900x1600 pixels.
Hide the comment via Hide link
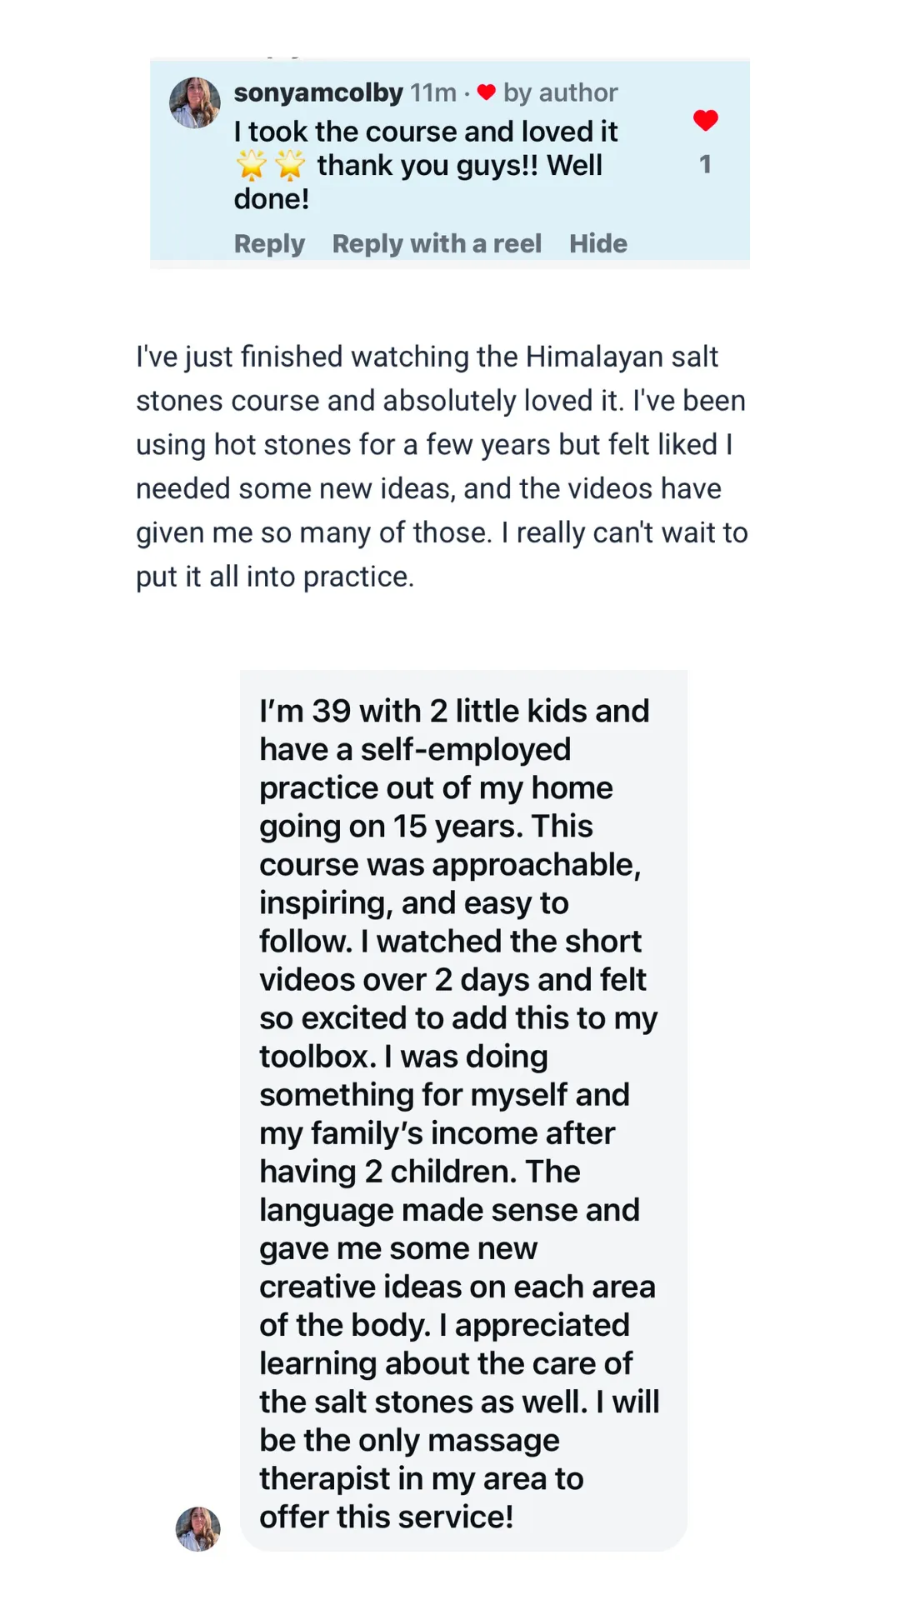coord(597,243)
